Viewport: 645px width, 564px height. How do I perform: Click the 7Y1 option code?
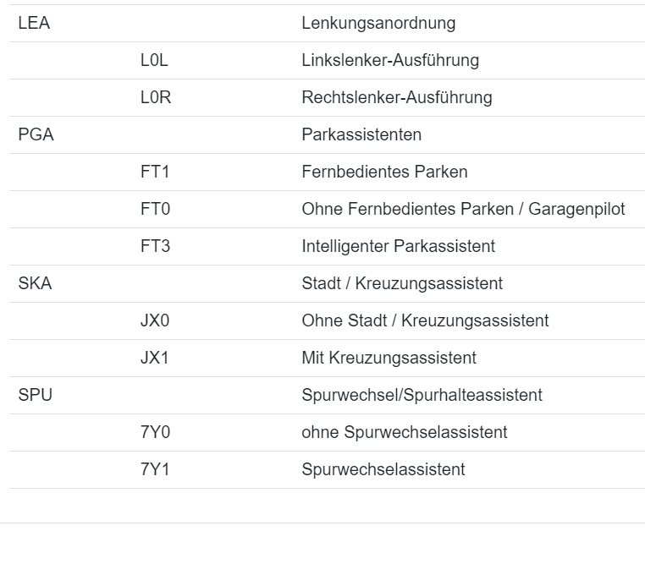click(x=155, y=470)
